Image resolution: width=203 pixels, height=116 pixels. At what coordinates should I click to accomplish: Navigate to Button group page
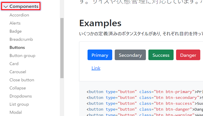(x=22, y=56)
